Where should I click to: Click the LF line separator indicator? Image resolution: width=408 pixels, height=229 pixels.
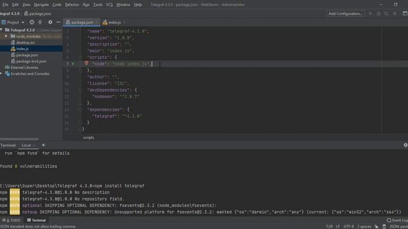click(x=338, y=226)
